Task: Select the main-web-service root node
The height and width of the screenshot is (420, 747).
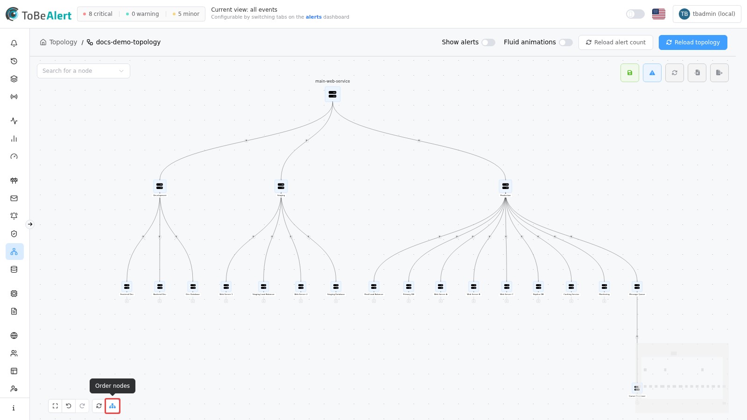Action: [x=332, y=94]
